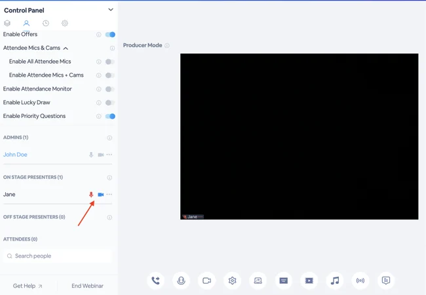426x295 pixels.
Task: Switch to the layers tab in Control Panel
Action: [x=7, y=23]
